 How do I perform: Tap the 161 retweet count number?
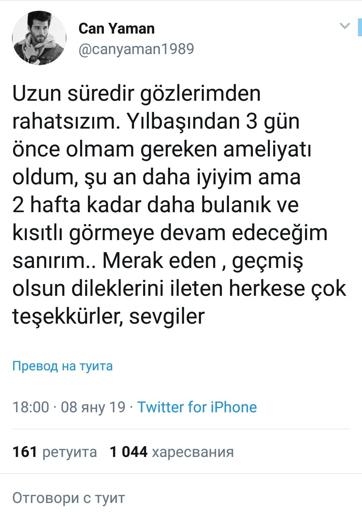25,452
